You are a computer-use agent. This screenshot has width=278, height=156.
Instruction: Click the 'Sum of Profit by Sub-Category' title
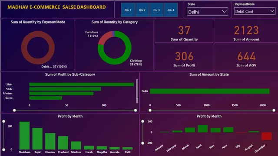click(70, 75)
